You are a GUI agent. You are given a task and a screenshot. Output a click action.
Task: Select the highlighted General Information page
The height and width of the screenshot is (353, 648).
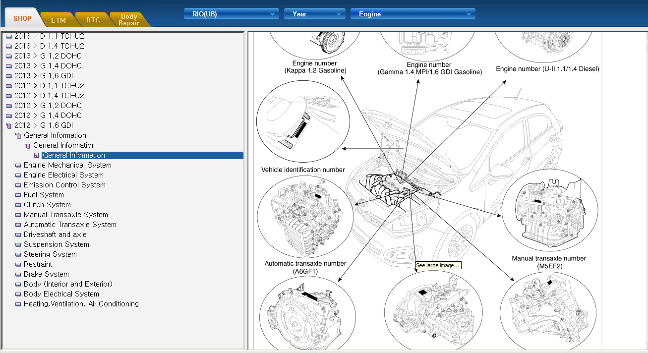(142, 155)
